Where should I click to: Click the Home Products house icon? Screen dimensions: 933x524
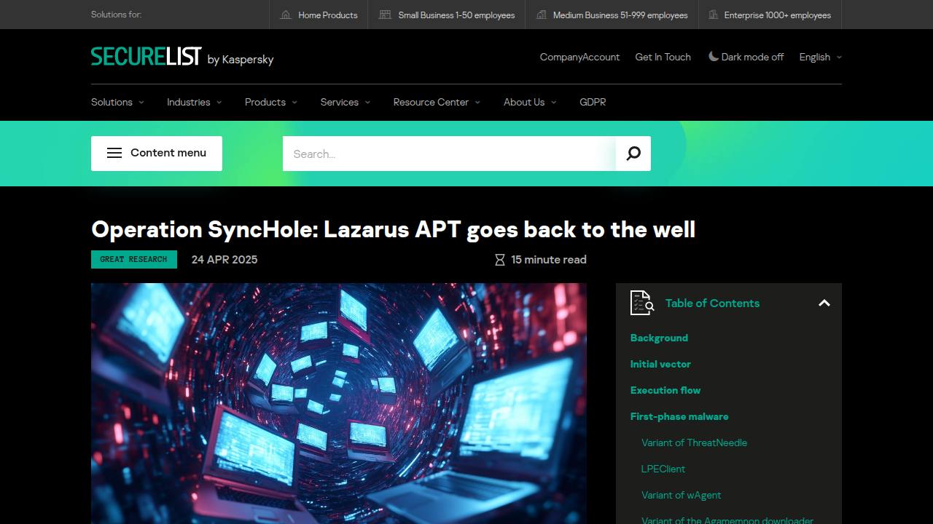tap(286, 15)
